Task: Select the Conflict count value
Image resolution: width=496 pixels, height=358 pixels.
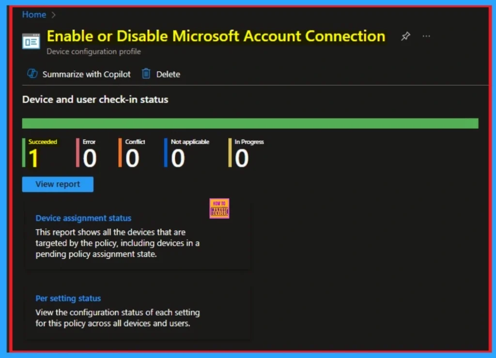Action: click(132, 158)
